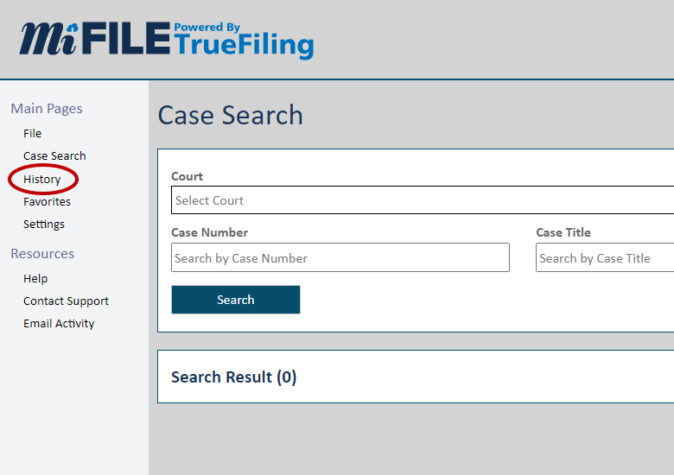
Task: Click the MiFILE TrueFiling logo
Action: (166, 39)
